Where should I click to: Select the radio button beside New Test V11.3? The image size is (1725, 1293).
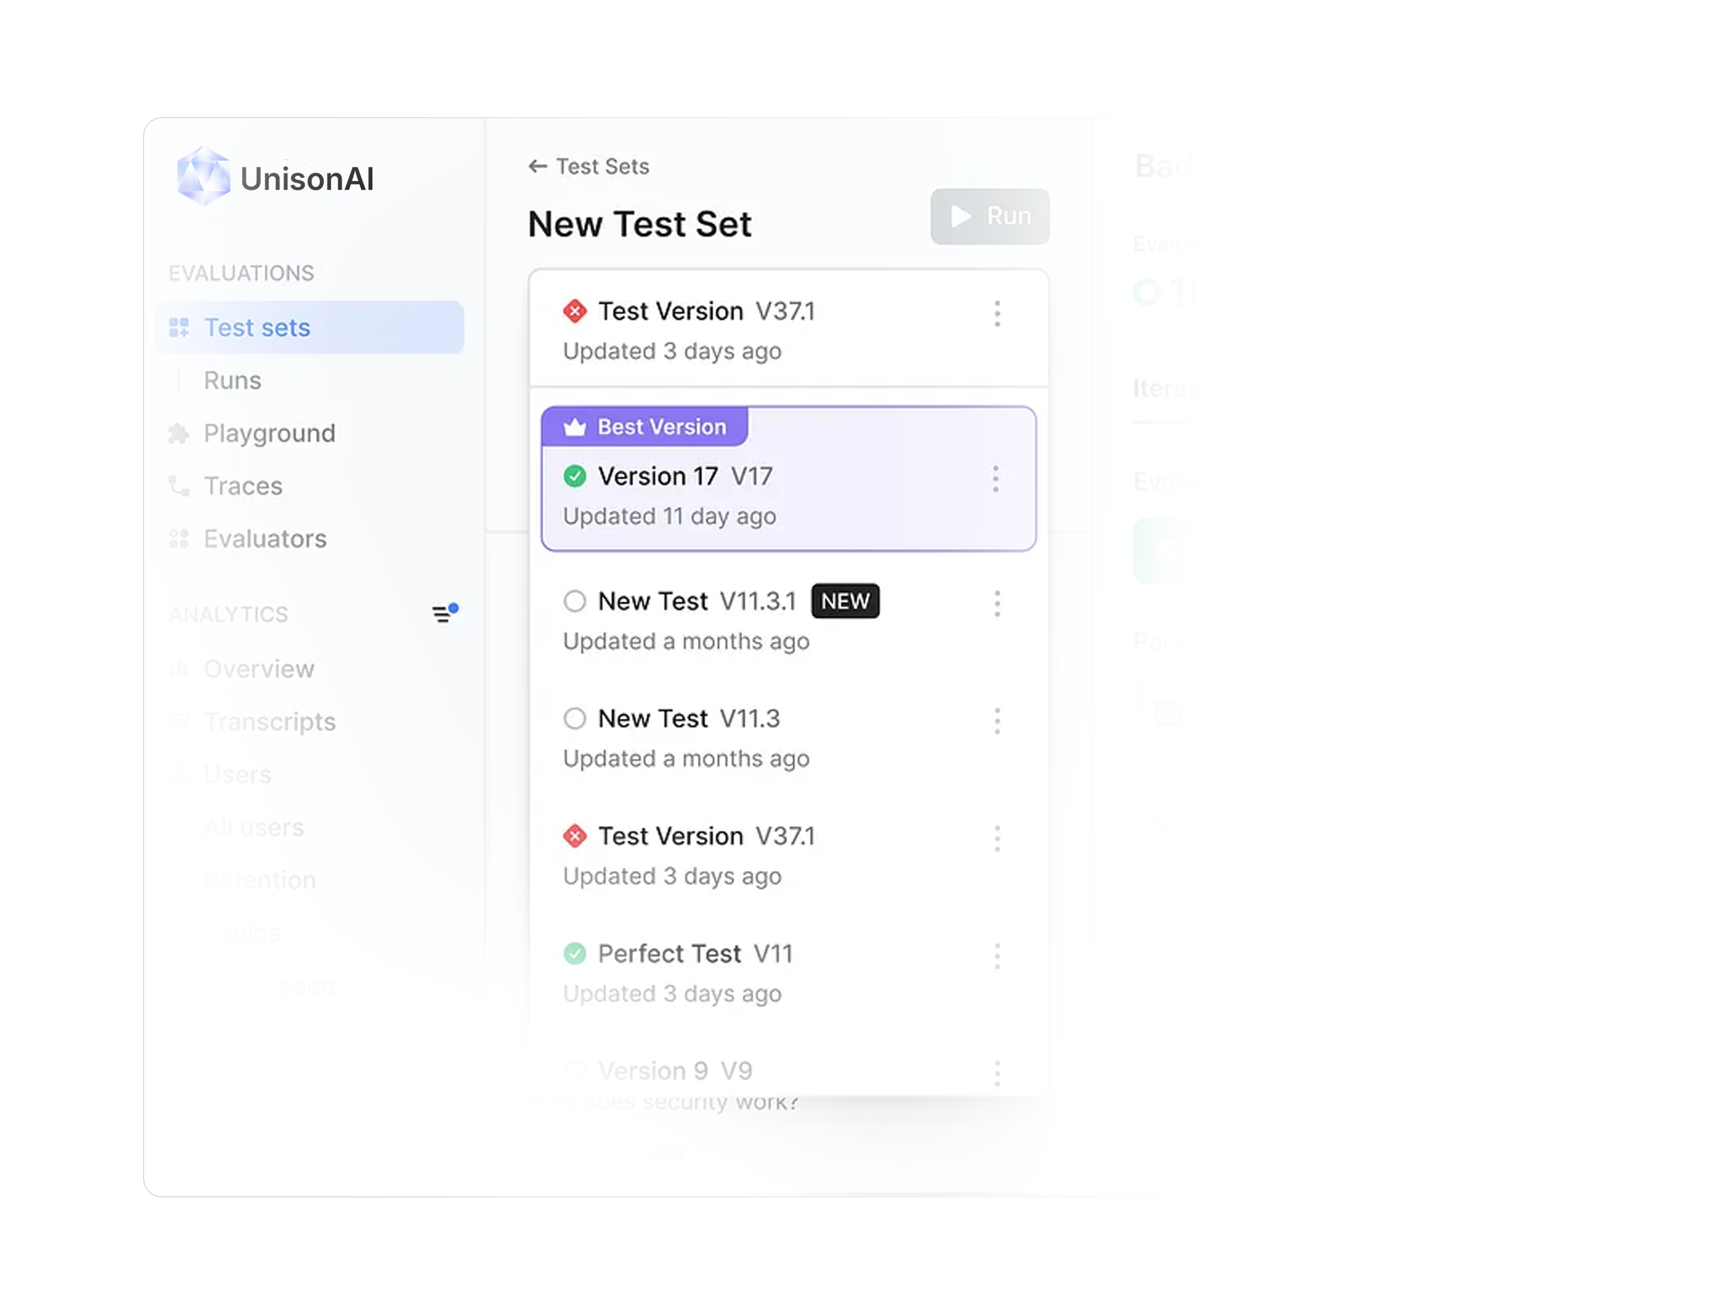pyautogui.click(x=575, y=718)
